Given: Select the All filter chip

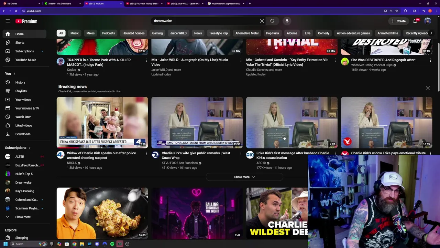Looking at the screenshot, I should 61,33.
